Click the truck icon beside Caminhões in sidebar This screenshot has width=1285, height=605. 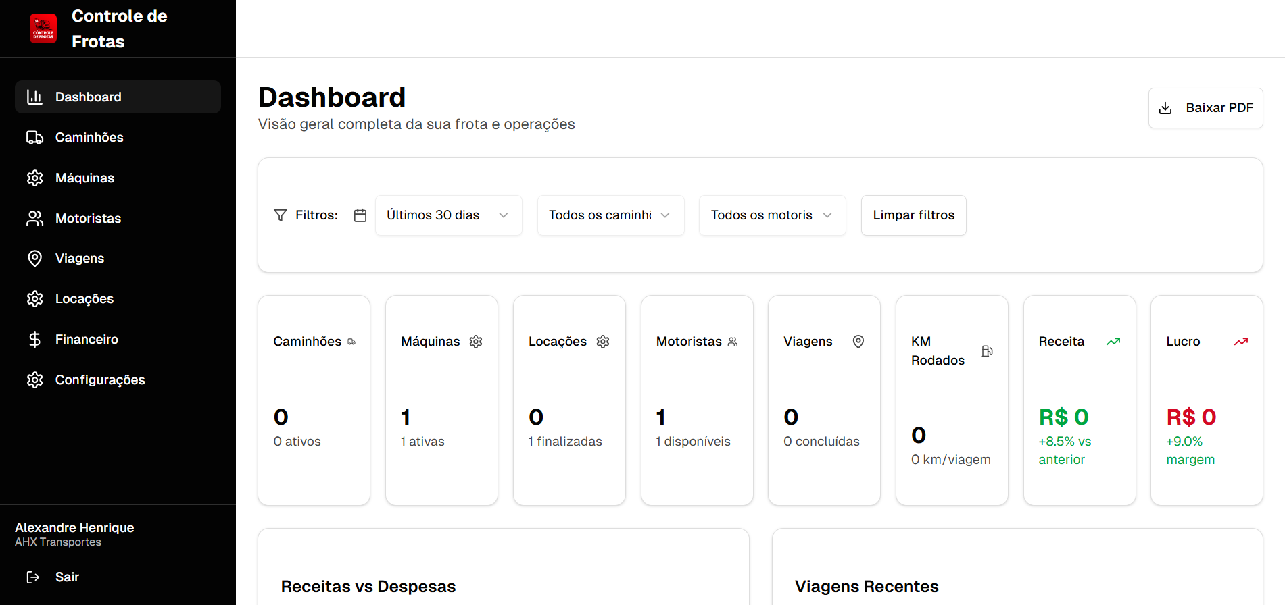[34, 138]
